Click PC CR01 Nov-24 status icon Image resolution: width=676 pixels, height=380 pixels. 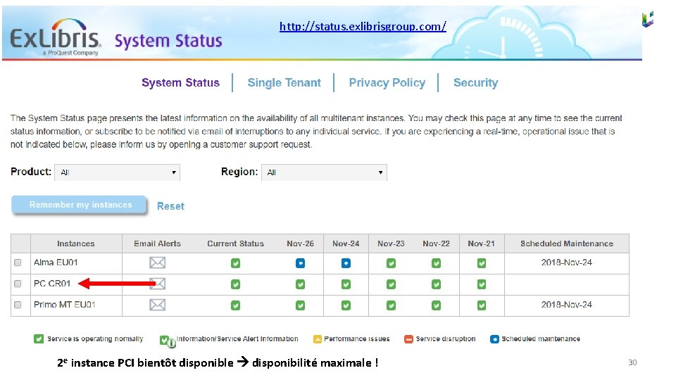click(x=346, y=284)
